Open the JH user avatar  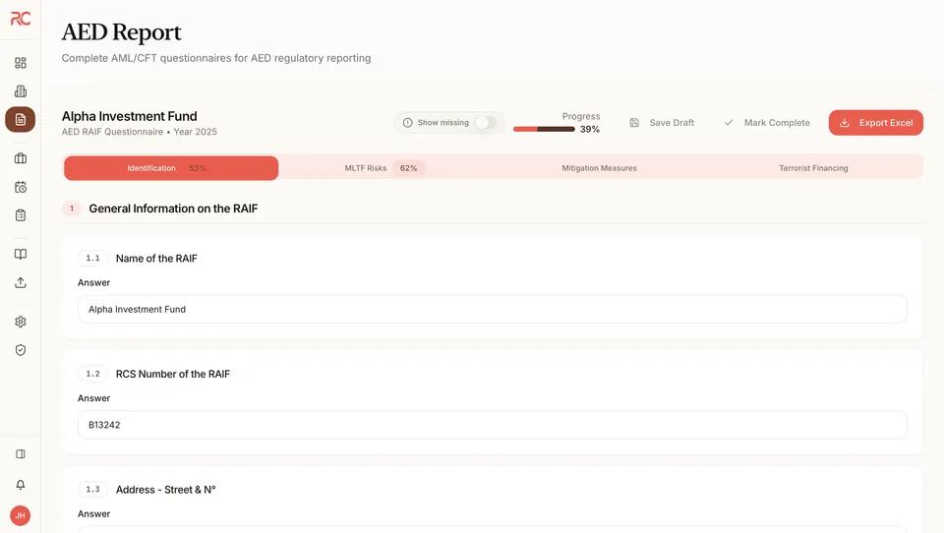(x=21, y=515)
